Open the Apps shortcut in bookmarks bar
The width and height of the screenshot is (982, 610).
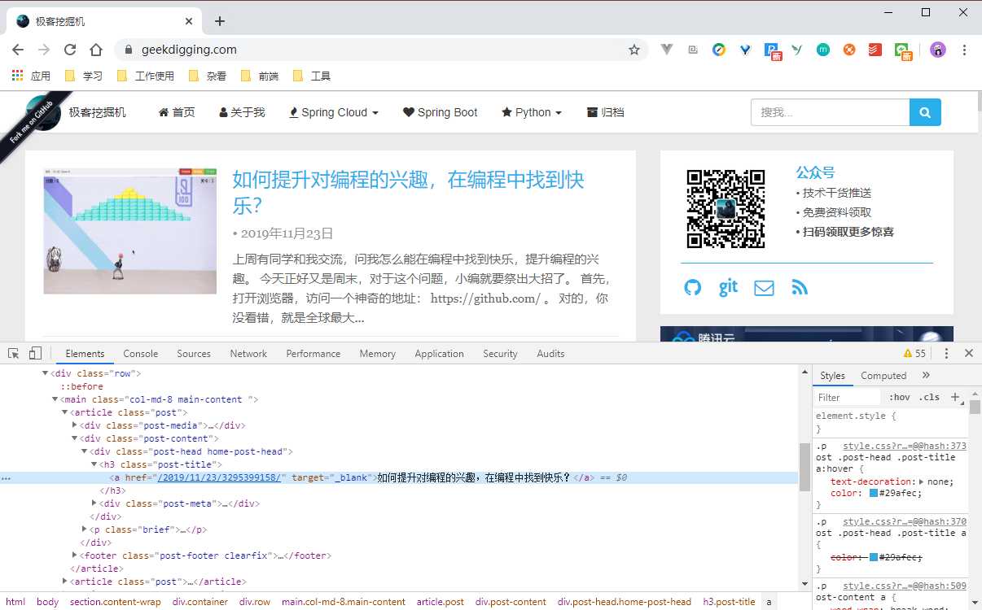coord(31,76)
